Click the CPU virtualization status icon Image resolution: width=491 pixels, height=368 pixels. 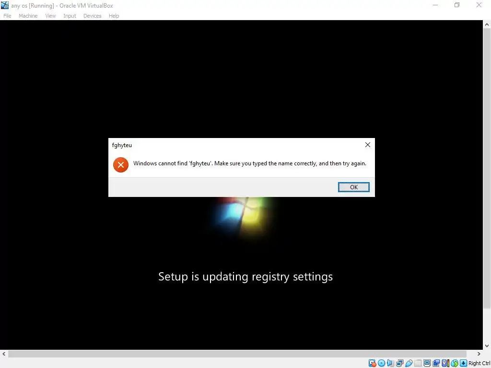point(445,363)
